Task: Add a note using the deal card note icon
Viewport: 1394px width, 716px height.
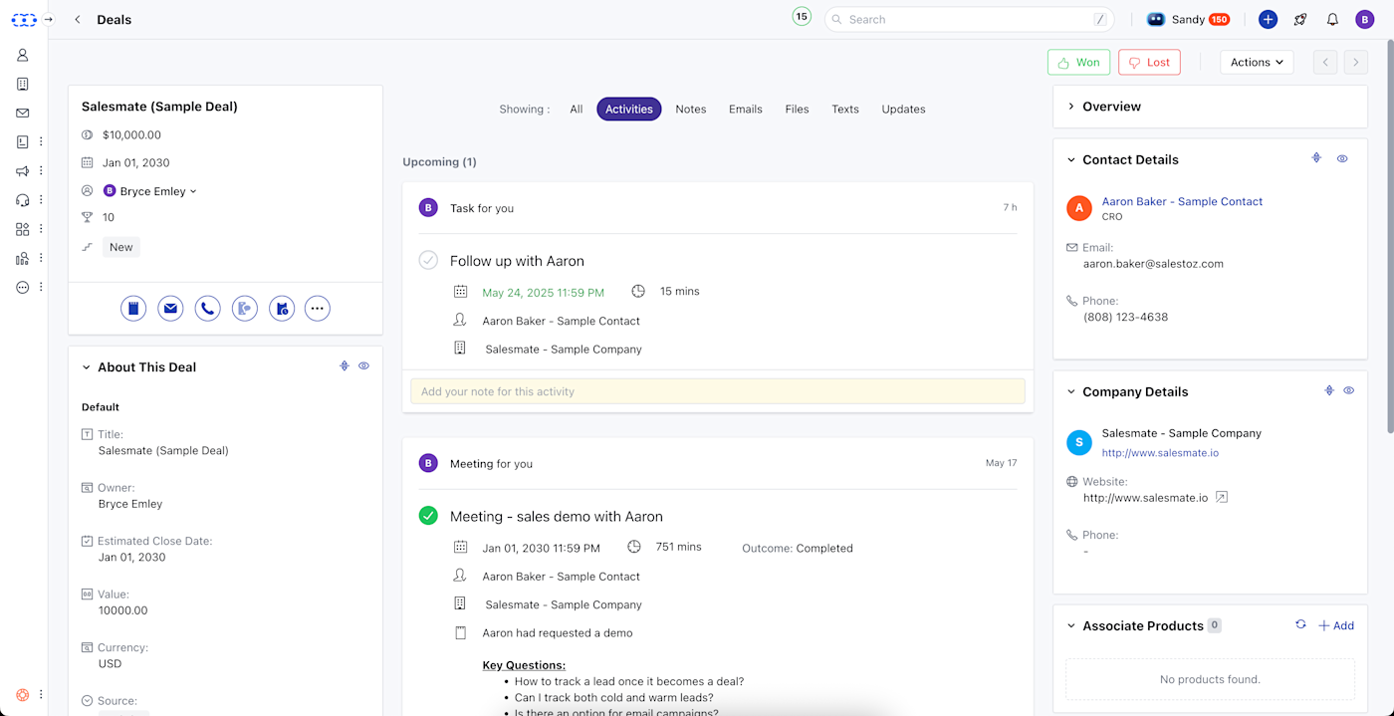Action: (133, 309)
